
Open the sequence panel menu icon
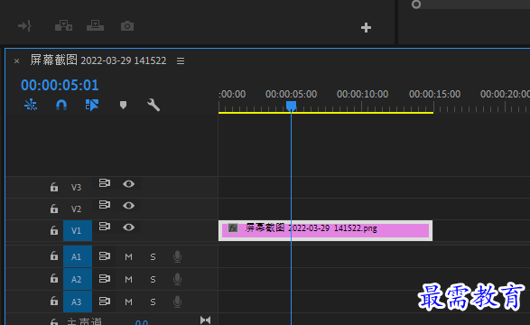(x=181, y=60)
